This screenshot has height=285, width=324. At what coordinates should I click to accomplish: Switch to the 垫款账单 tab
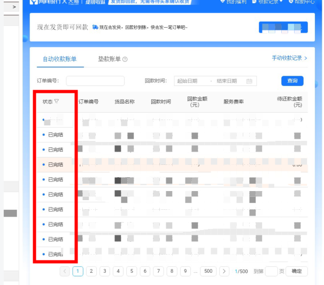click(x=109, y=59)
